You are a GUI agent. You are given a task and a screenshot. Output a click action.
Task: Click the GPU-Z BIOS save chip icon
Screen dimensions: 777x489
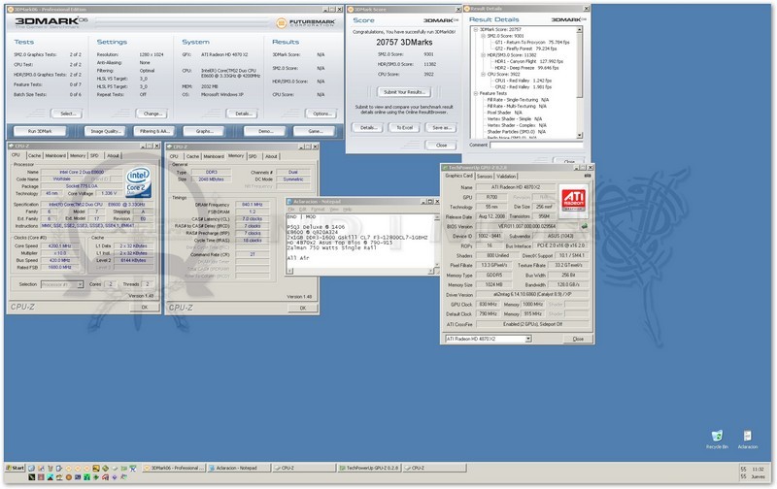coord(585,226)
